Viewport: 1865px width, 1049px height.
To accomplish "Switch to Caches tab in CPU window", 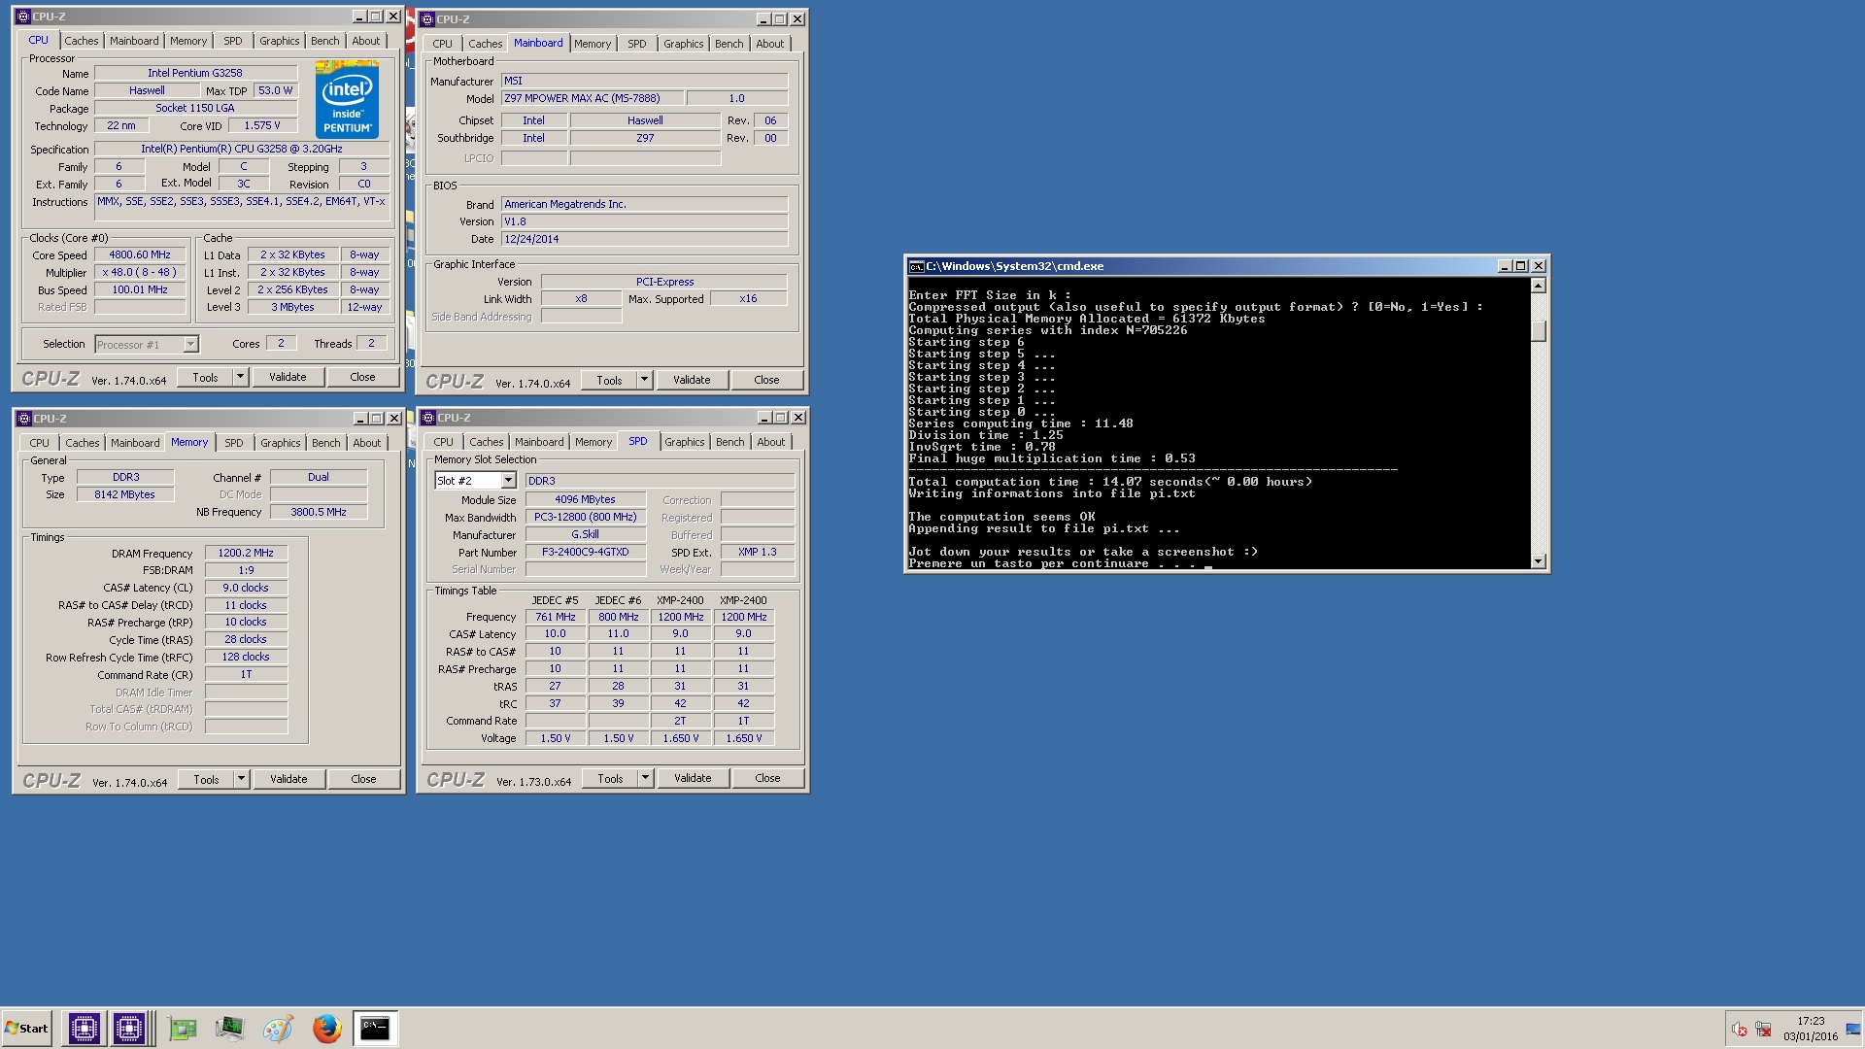I will [82, 41].
